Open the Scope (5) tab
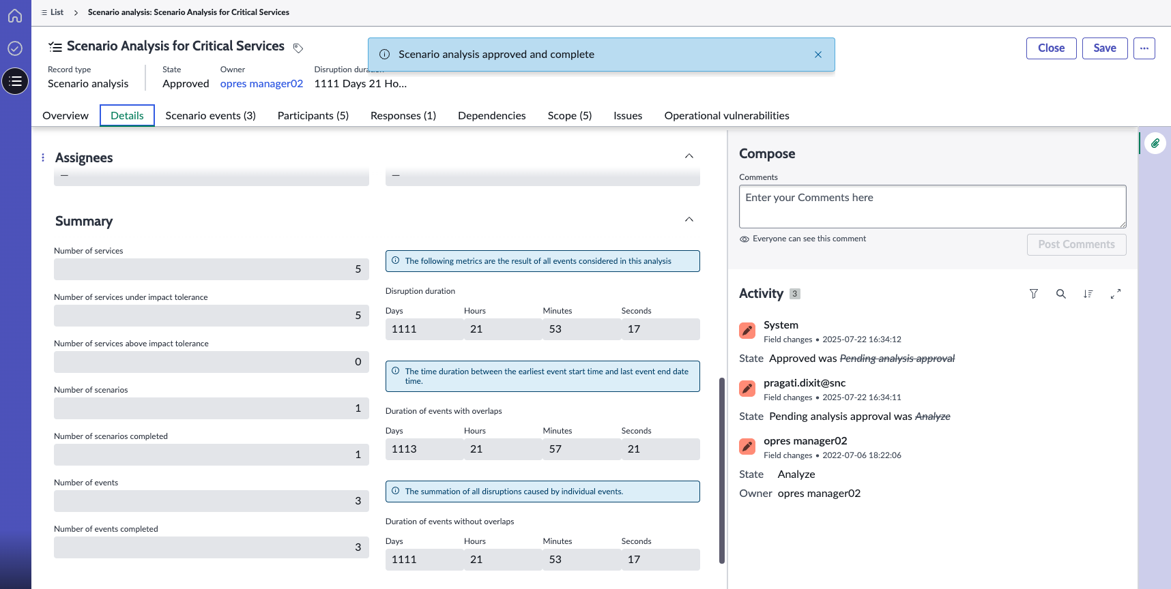This screenshot has width=1171, height=589. [570, 115]
